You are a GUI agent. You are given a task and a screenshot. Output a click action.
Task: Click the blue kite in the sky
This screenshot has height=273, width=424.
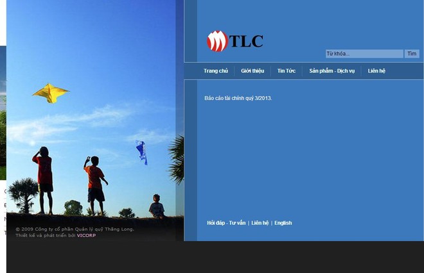click(141, 152)
